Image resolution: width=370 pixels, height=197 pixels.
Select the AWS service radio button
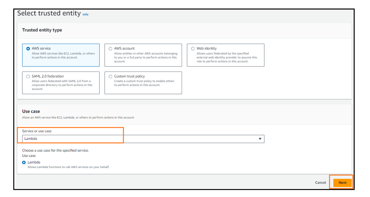click(28, 48)
